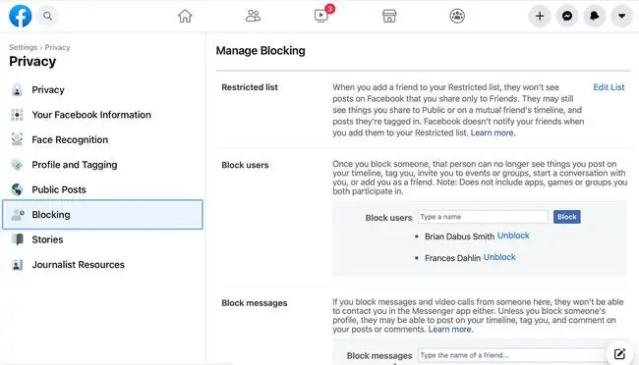Expand the account dropdown arrow

(x=621, y=16)
